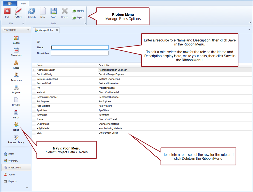Open Calendars in navigation panel
Screen dimensions: 253x192
coord(16,52)
